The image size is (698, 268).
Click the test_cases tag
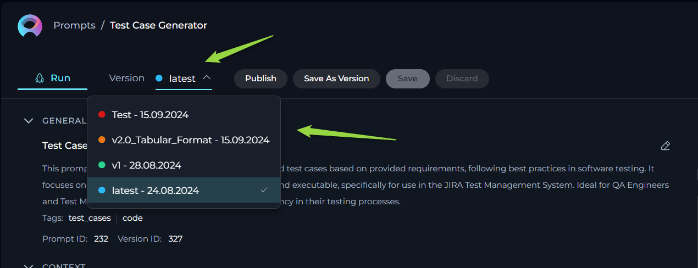pyautogui.click(x=91, y=218)
